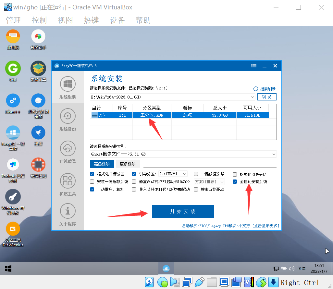The width and height of the screenshot is (333, 289).
Task: Launch Todesk 远程控制 desktop icon
Action: 13,170
